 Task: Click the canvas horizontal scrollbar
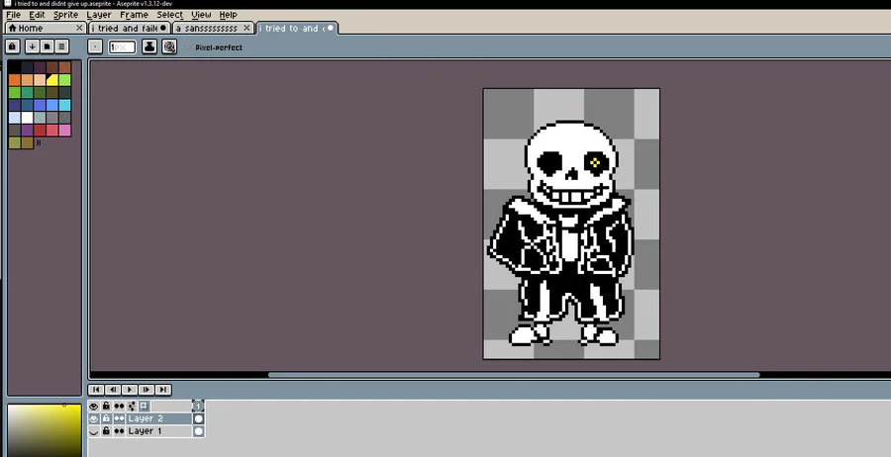click(x=514, y=375)
